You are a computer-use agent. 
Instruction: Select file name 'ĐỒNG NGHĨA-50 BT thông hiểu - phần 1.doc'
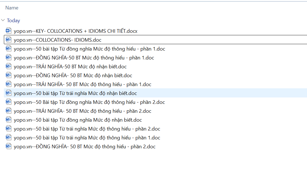click(x=84, y=58)
